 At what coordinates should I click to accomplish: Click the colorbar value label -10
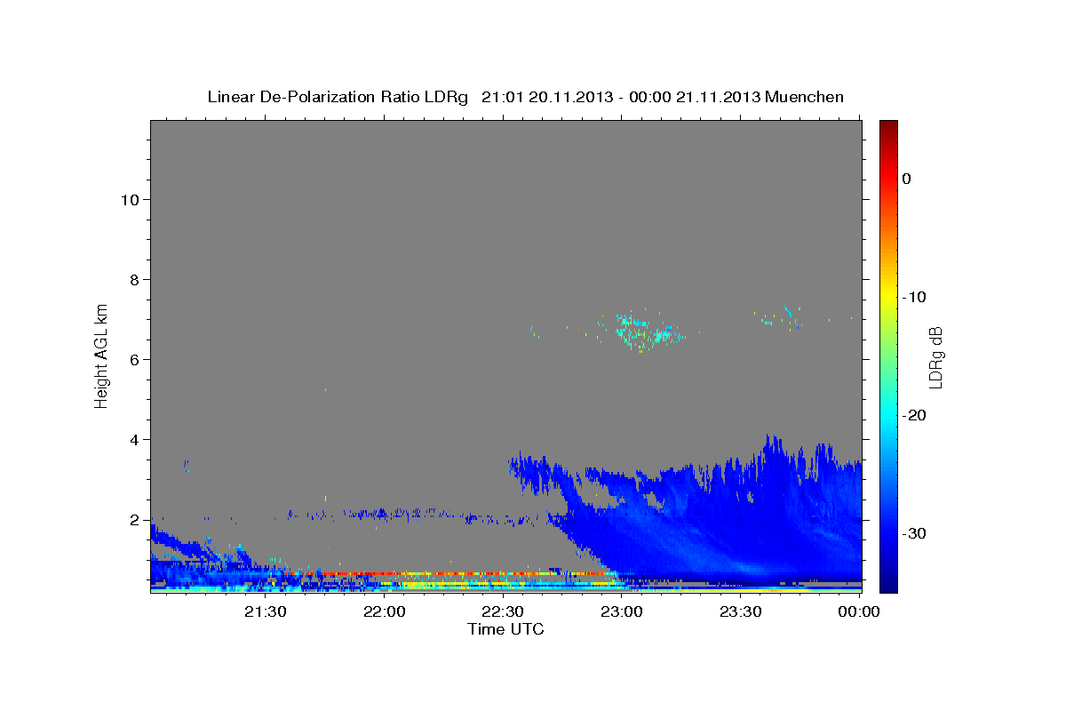coord(914,297)
